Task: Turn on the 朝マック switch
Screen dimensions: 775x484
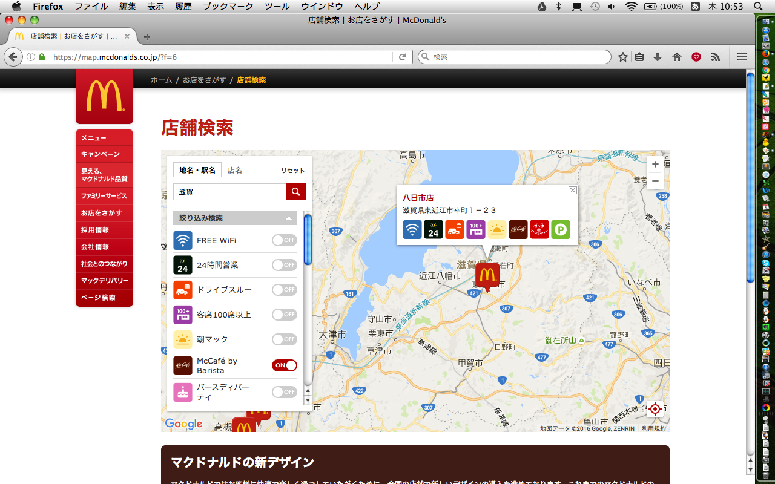Action: coord(285,339)
